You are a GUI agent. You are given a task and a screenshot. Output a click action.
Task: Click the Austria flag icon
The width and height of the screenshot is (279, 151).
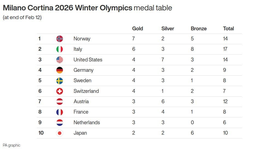(60, 102)
